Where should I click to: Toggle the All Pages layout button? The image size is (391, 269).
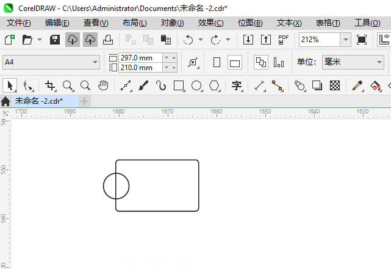pos(261,62)
